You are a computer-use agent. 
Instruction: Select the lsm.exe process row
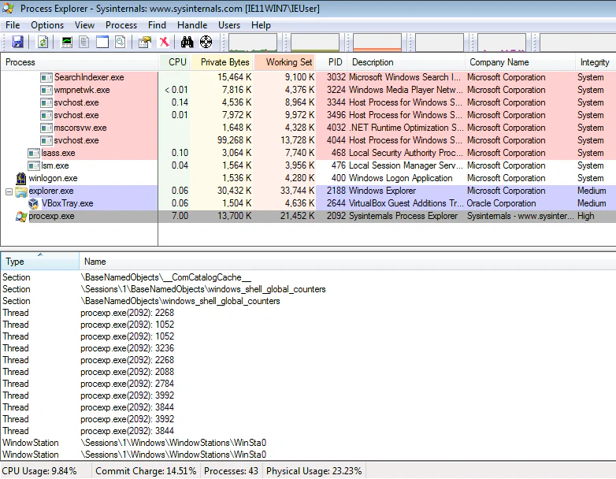(x=308, y=165)
